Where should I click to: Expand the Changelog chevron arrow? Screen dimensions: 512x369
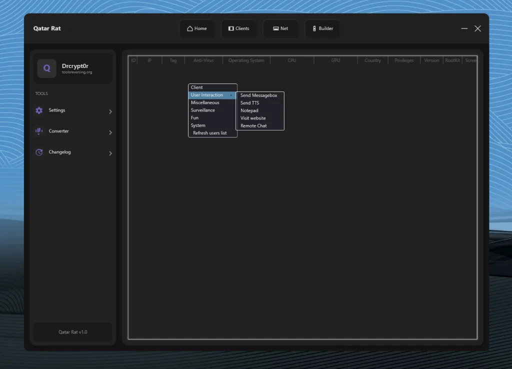click(x=110, y=153)
